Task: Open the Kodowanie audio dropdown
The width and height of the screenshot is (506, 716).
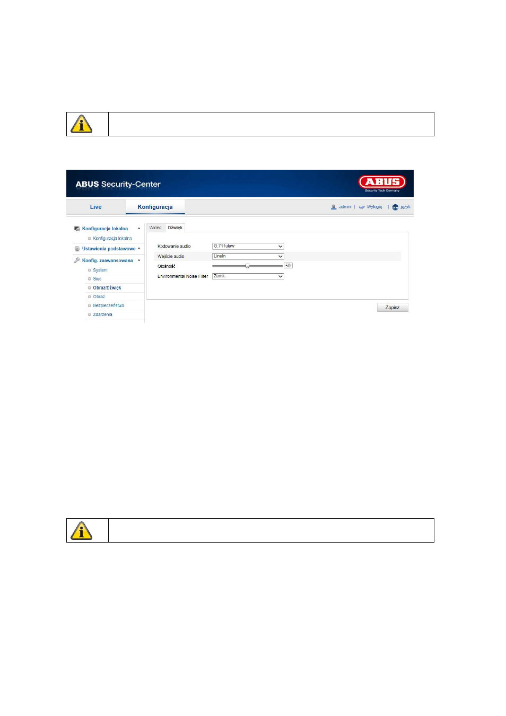Action: tap(248, 246)
